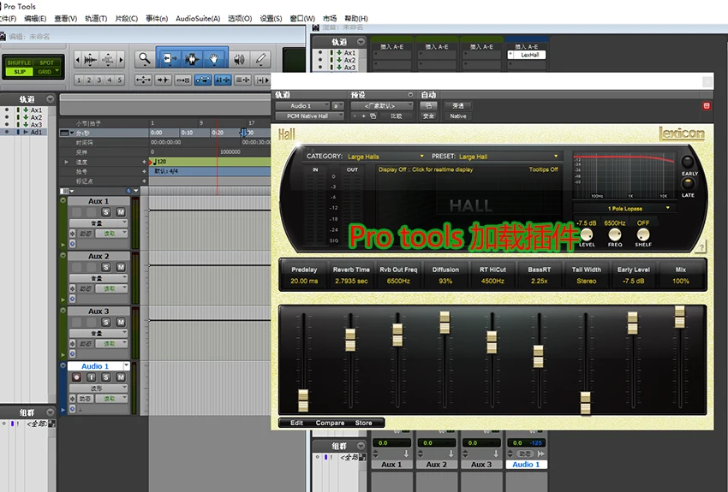Solo the Aux 1 track
Screen dimensions: 728x492
(x=106, y=212)
